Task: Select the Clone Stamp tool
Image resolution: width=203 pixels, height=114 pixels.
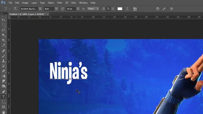Action: (3, 61)
